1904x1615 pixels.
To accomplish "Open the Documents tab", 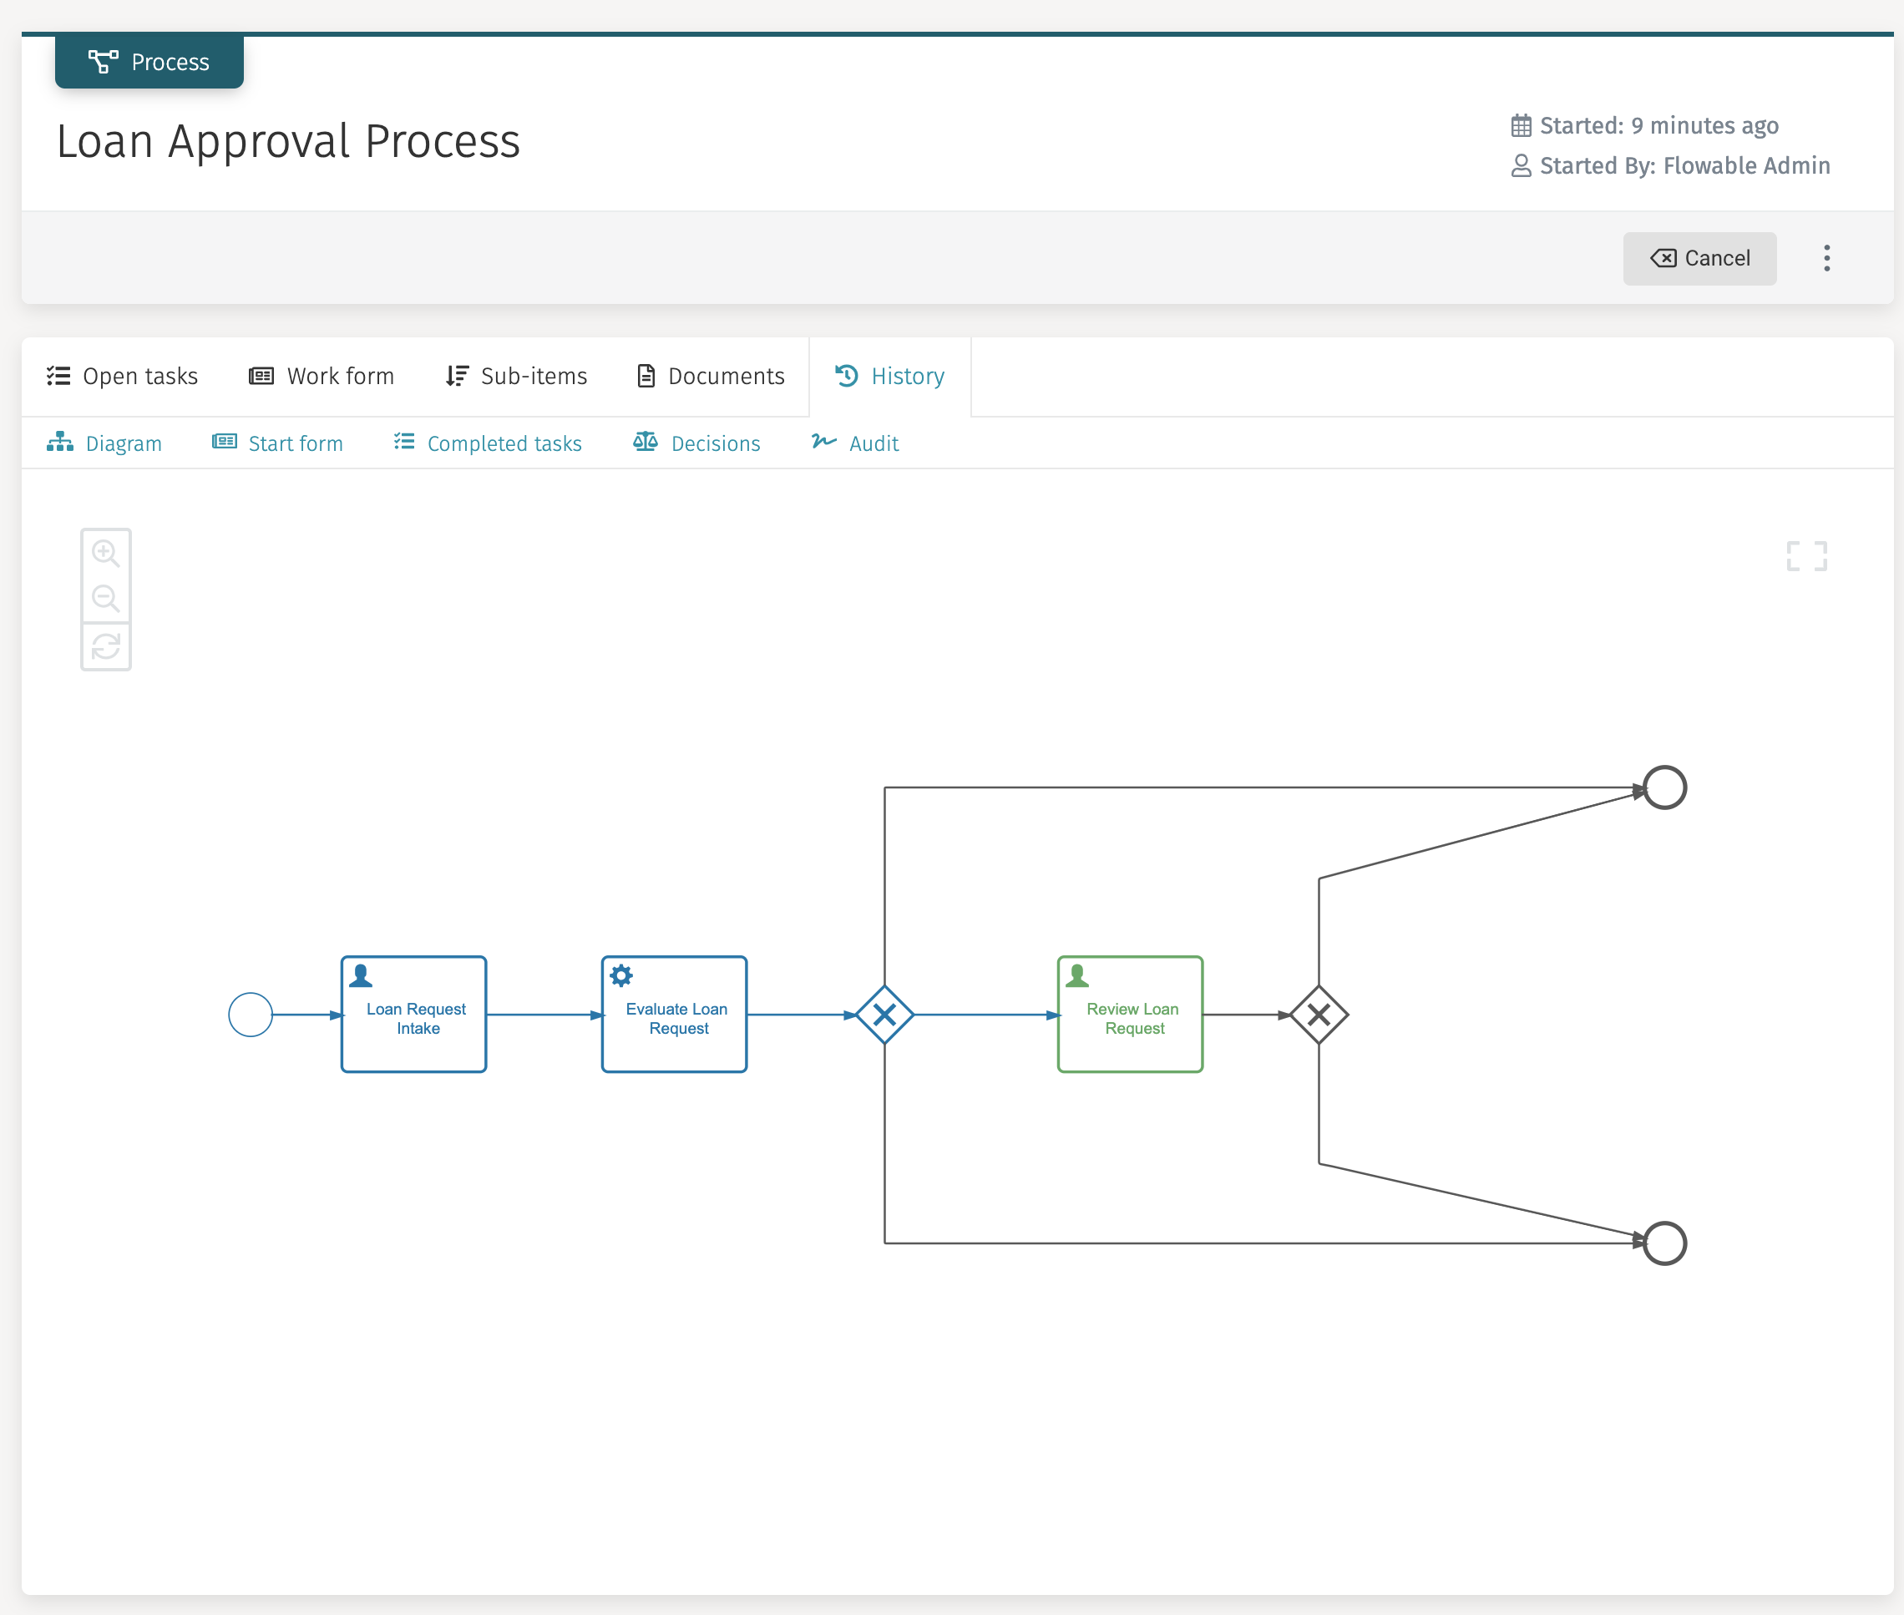I will point(726,376).
